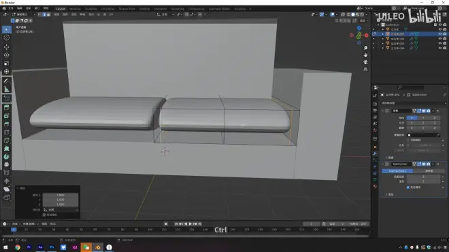Open the Add Modifier dropdown
449x252 pixels.
[x=414, y=103]
